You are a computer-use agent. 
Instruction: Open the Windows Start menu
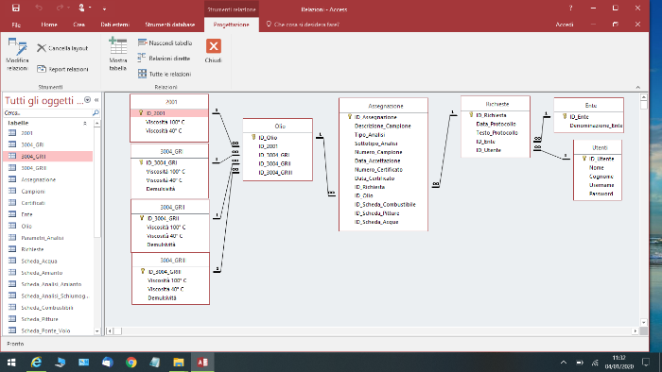[x=11, y=362]
